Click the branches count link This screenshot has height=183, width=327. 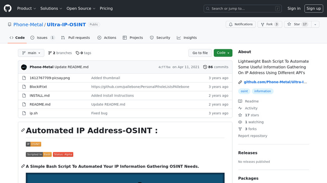(60, 53)
